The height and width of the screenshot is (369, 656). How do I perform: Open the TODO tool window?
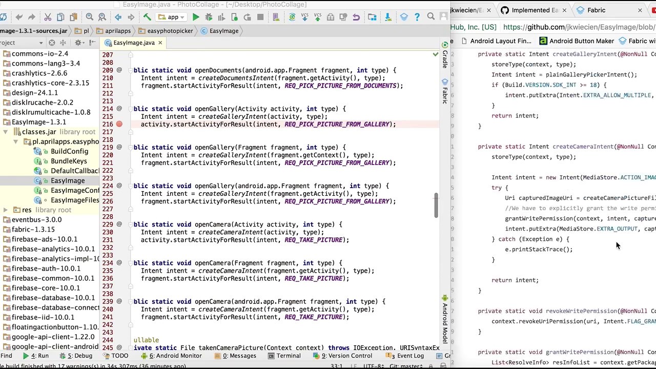115,356
